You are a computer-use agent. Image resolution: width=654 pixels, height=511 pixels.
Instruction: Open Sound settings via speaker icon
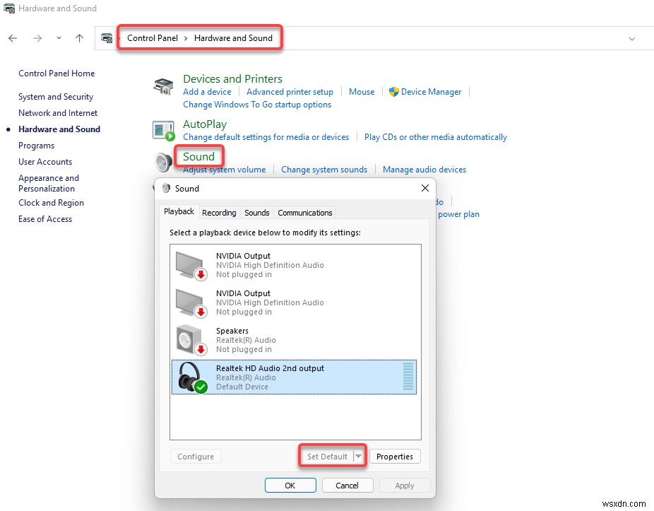pyautogui.click(x=162, y=163)
